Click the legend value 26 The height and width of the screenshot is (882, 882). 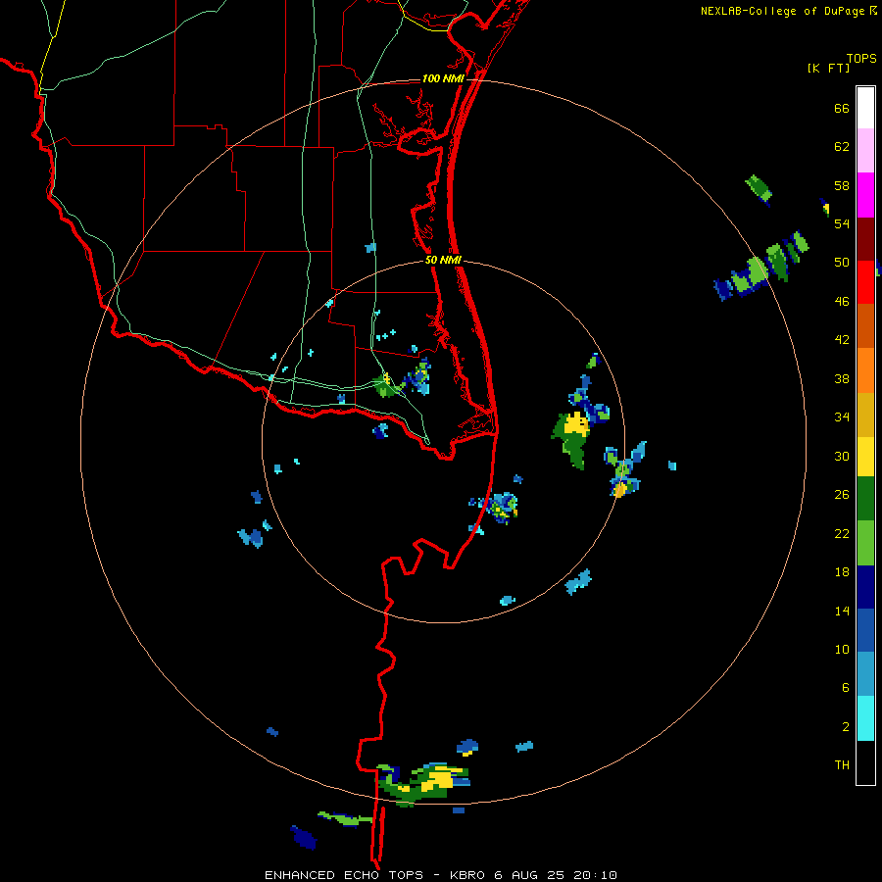click(842, 495)
